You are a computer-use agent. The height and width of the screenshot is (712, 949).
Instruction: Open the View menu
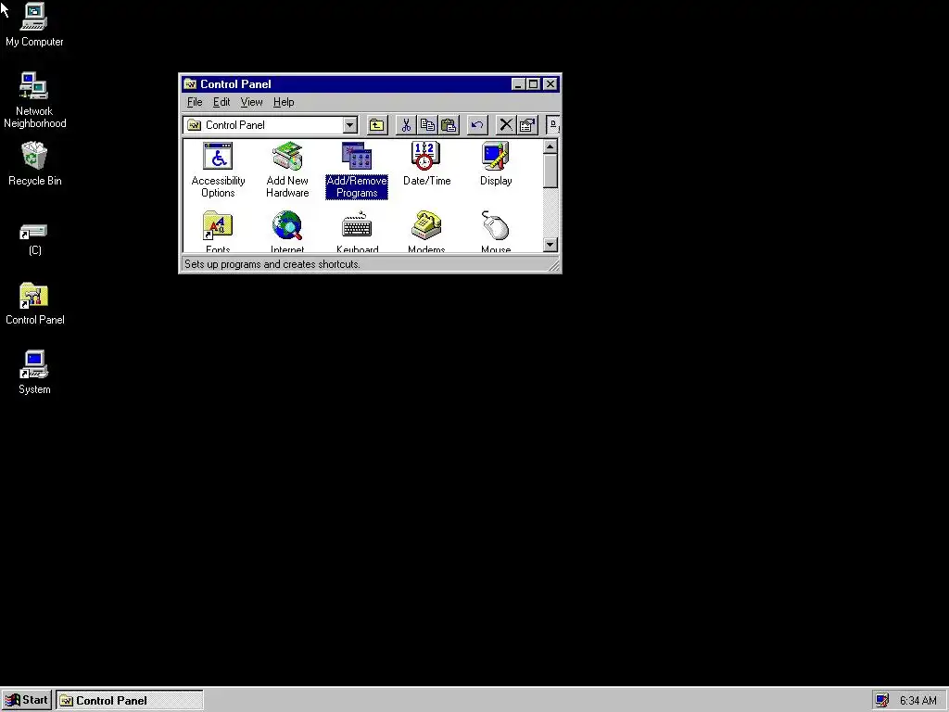(x=251, y=102)
